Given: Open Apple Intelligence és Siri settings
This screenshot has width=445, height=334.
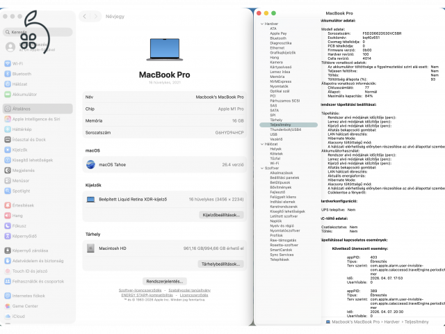Looking at the screenshot, I should point(32,119).
